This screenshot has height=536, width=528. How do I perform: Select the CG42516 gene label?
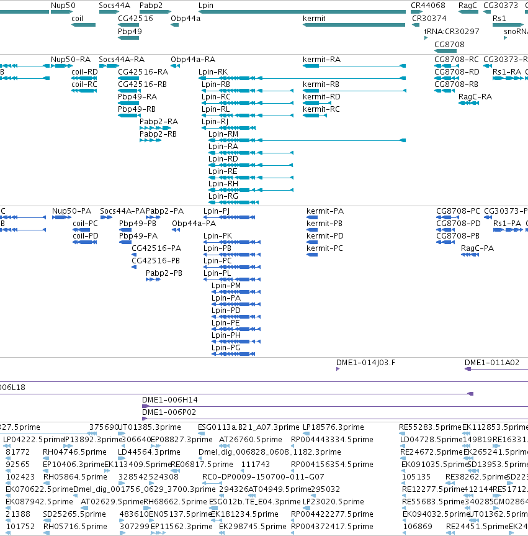pos(135,19)
